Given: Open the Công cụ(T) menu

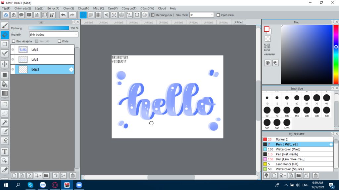Looking at the screenshot, I should [129, 8].
